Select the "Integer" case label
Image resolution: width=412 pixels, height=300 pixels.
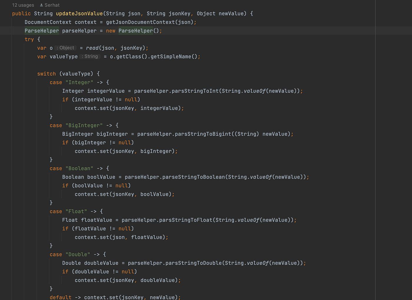click(79, 82)
